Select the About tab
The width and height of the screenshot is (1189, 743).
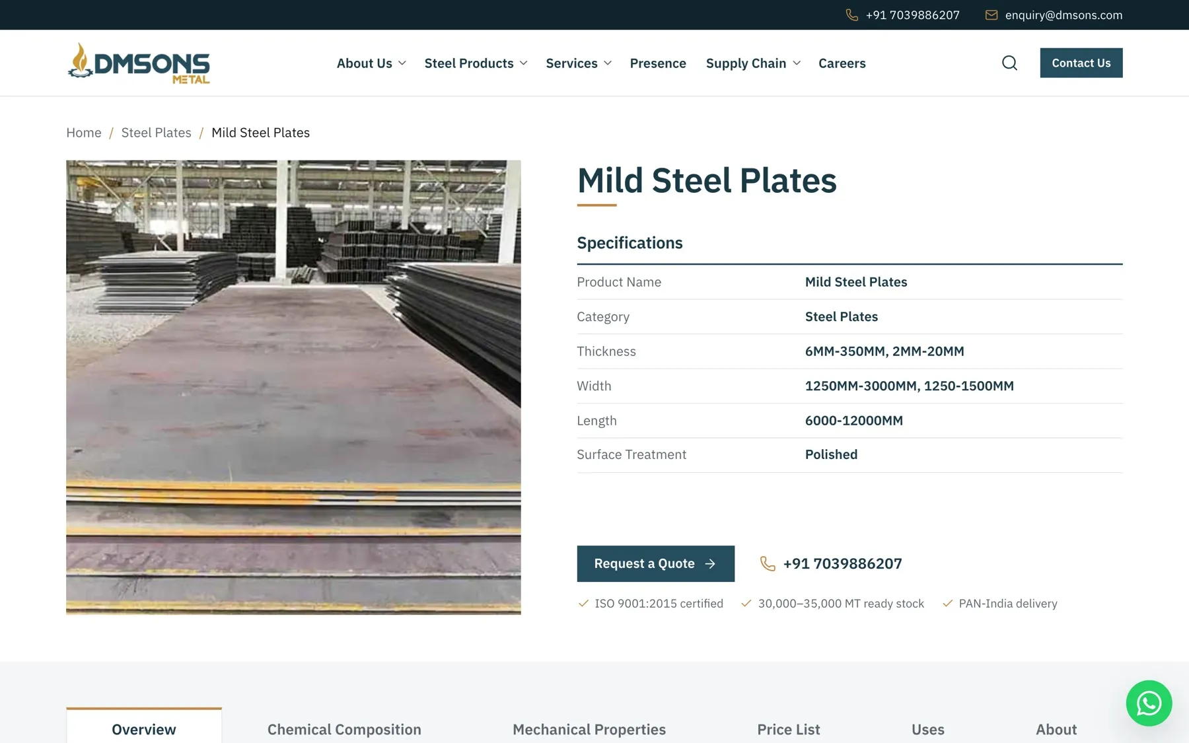click(x=1056, y=729)
